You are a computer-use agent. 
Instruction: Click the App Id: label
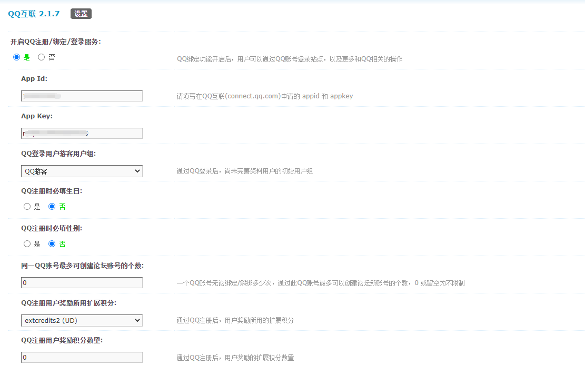[34, 79]
